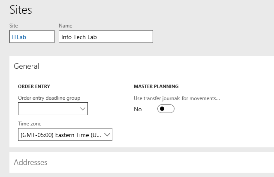This screenshot has height=177, width=274.
Task: Click inside the Order entry deadline group box
Action: tap(49, 109)
